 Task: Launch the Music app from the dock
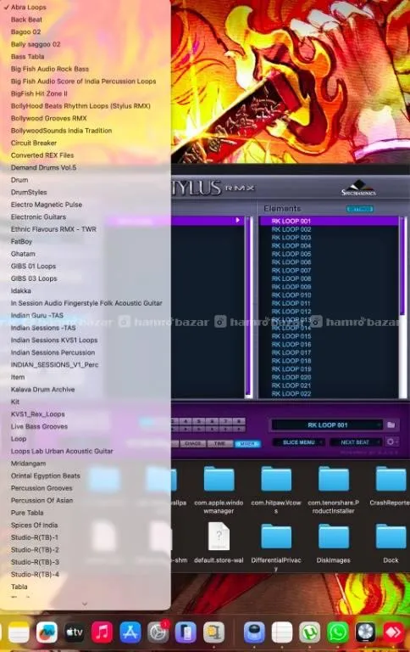[x=102, y=632]
